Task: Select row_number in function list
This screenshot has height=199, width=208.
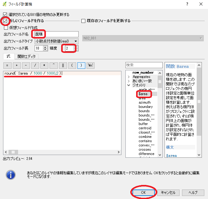Action: pos(143,72)
